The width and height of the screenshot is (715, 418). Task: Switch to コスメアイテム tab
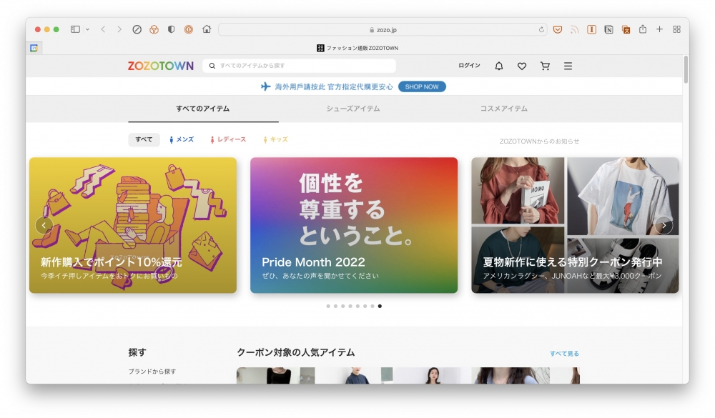click(x=503, y=109)
